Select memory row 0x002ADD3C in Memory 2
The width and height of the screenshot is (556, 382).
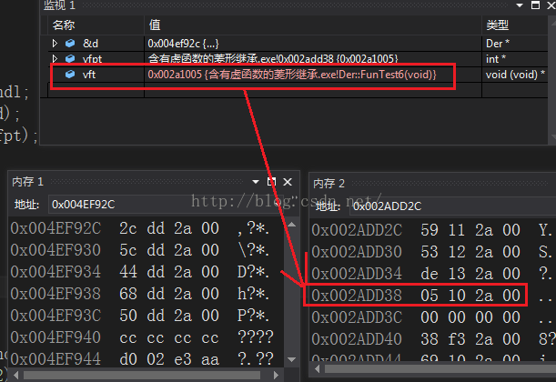click(433, 317)
